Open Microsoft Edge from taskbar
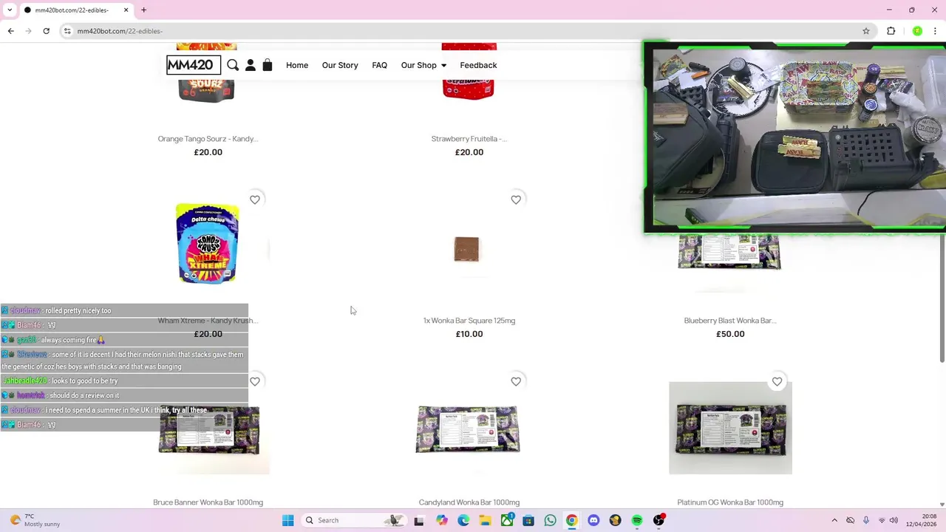 coord(463,520)
